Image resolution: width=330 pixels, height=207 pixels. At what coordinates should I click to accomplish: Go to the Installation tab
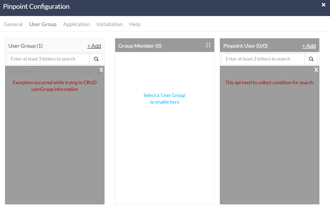tap(110, 24)
